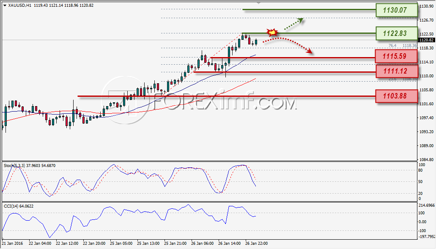Click the CCI scale value 214.6966
This screenshot has height=249, width=436.
tap(426, 205)
